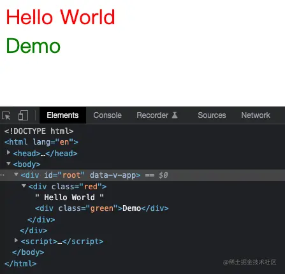Select the html lang="en" node
Viewport: 285px width, 274px height.
pos(41,142)
